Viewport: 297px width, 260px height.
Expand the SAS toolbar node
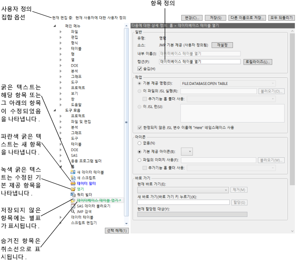tap(61, 155)
